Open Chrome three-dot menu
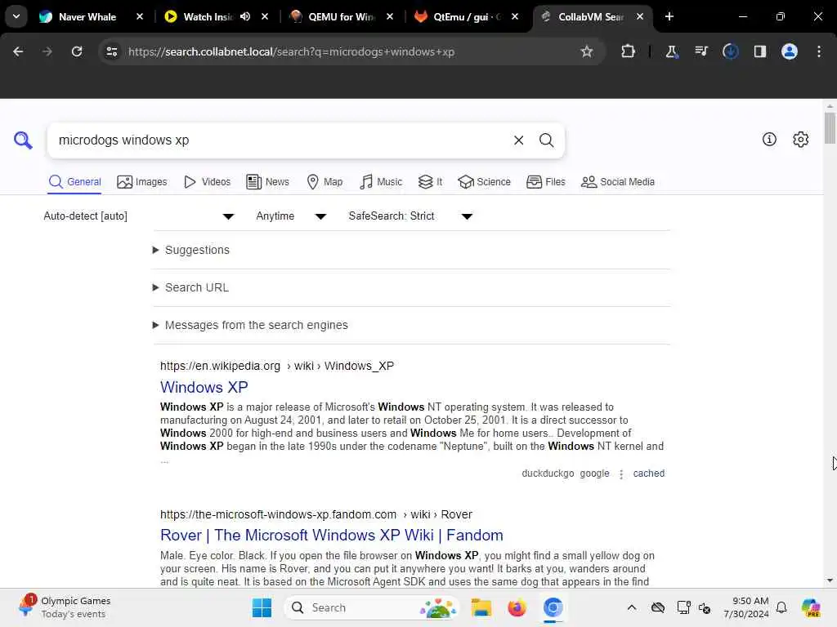837x627 pixels. tap(819, 51)
